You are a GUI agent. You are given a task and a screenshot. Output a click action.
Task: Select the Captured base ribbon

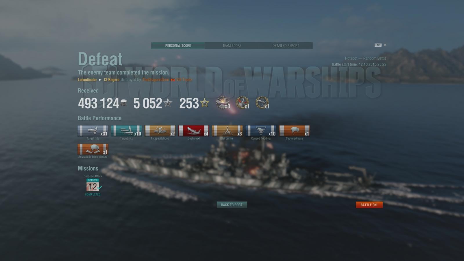point(294,131)
